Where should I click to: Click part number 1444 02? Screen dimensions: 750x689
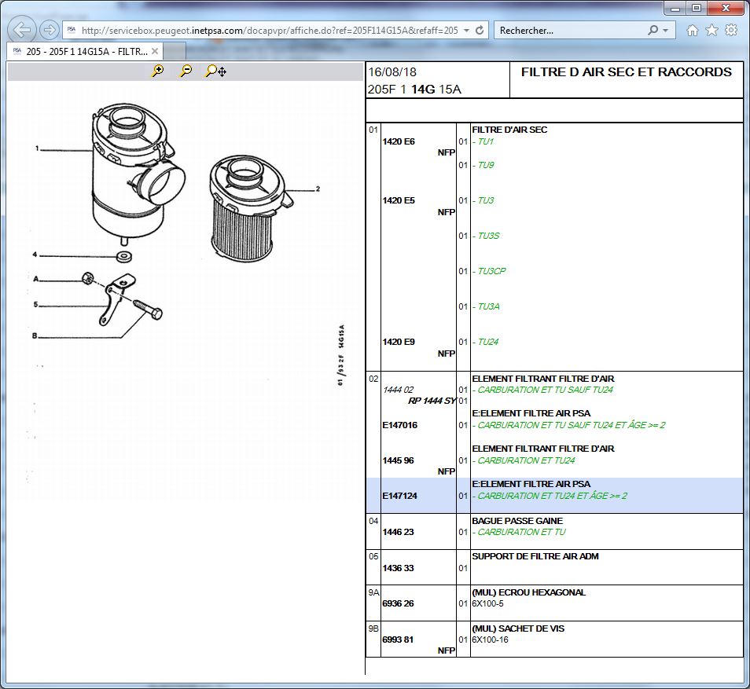pyautogui.click(x=398, y=390)
